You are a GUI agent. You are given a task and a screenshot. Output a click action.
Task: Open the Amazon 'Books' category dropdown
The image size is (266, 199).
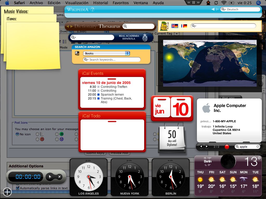tap(106, 53)
